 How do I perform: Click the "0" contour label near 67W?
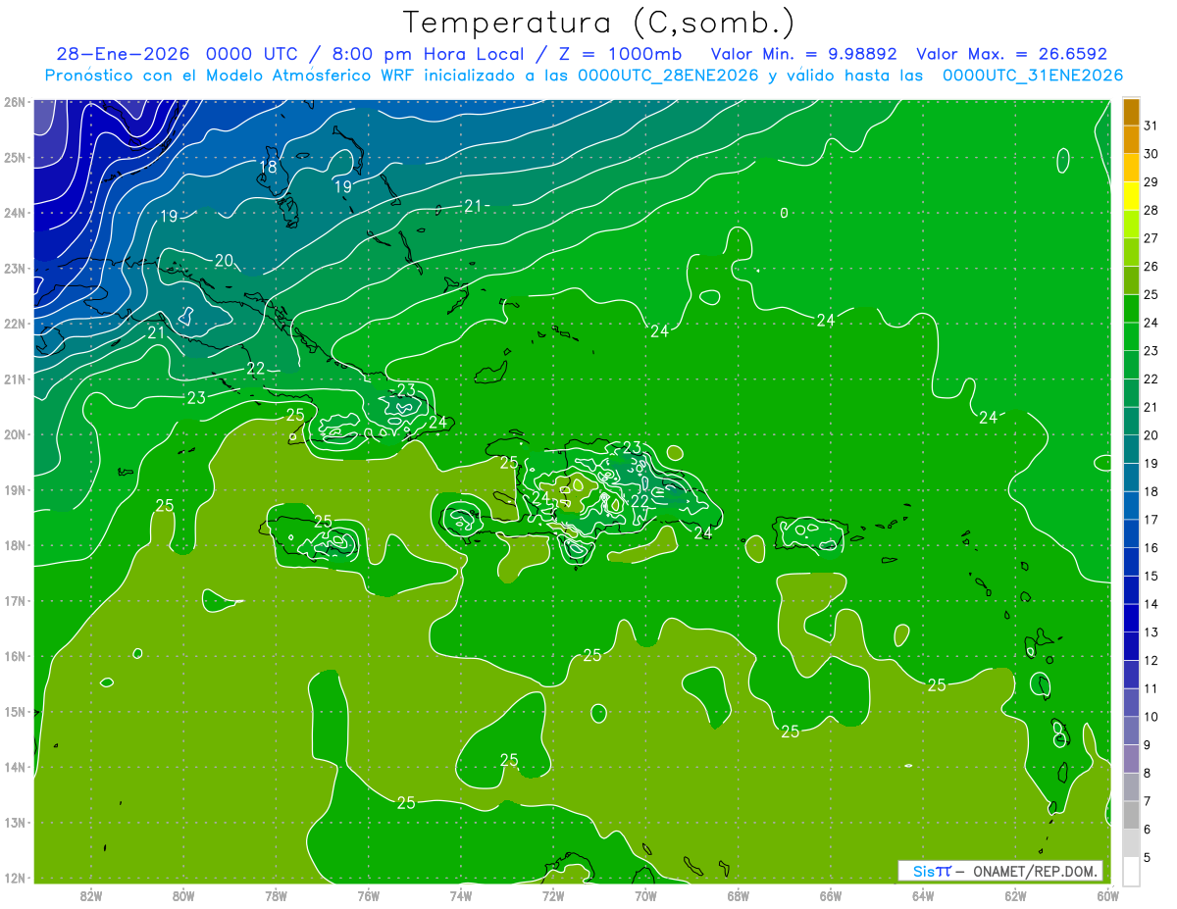tap(784, 213)
